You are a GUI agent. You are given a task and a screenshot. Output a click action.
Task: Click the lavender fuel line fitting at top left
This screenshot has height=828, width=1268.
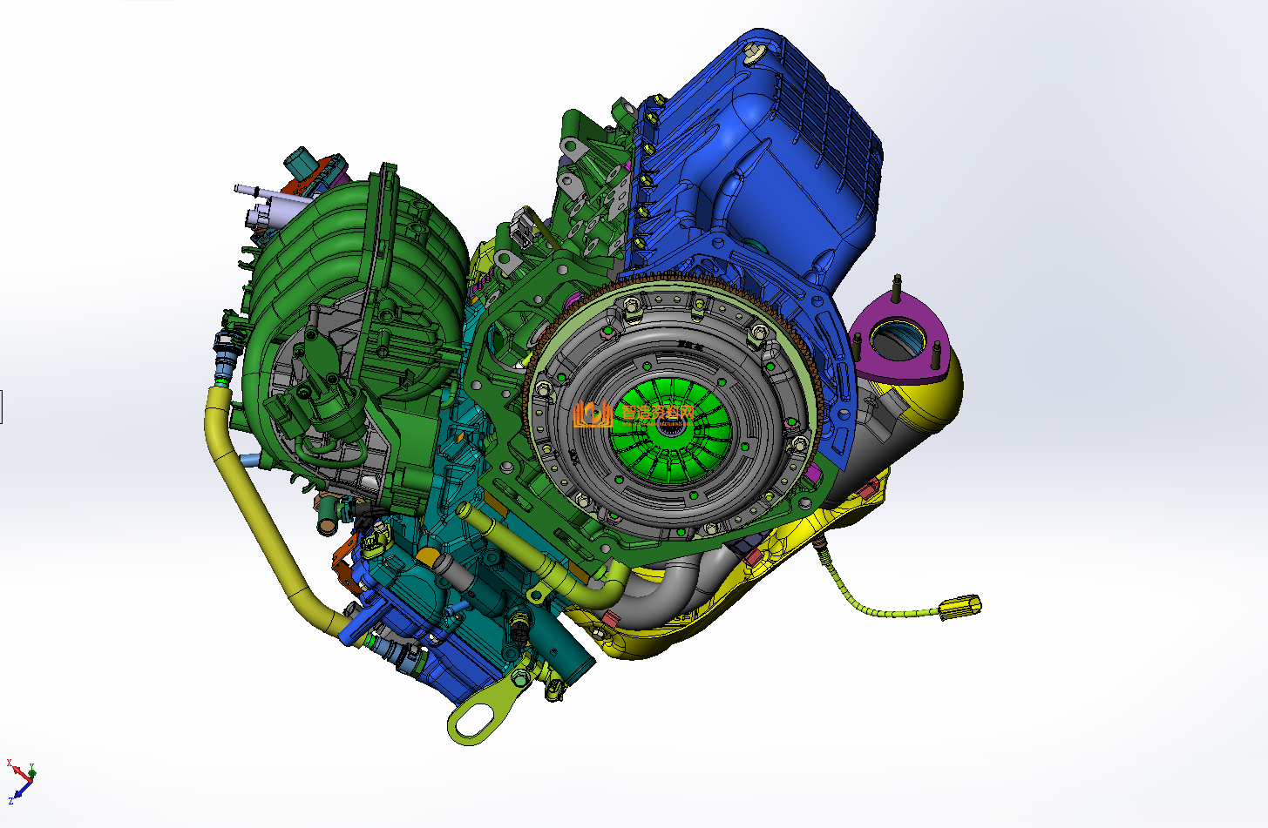point(253,190)
